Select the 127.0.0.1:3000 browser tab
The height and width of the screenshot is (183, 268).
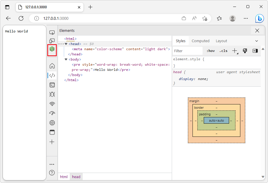[x=49, y=7]
